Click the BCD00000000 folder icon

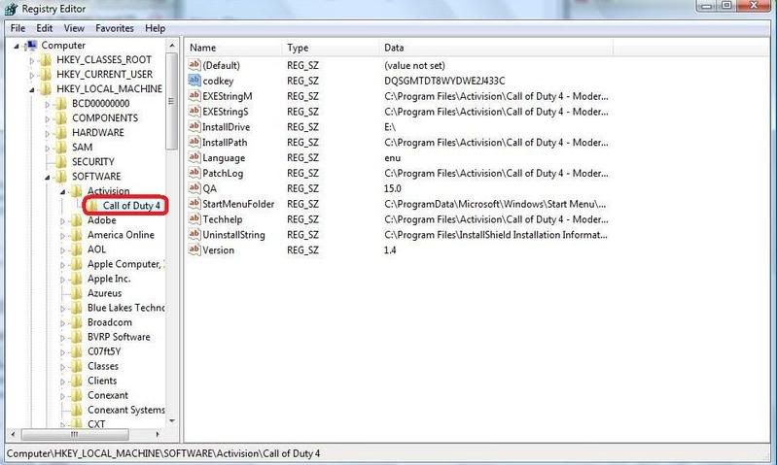(x=61, y=104)
